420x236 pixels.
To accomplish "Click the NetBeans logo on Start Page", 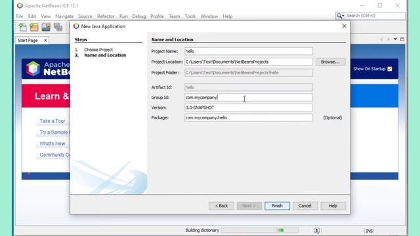I will (33, 68).
